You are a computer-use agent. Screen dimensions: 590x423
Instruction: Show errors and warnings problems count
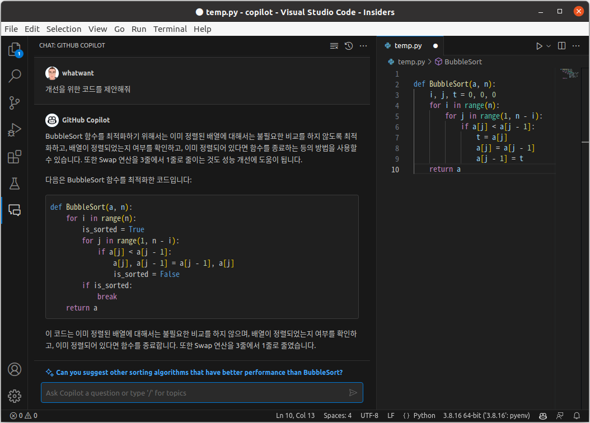[x=24, y=416]
